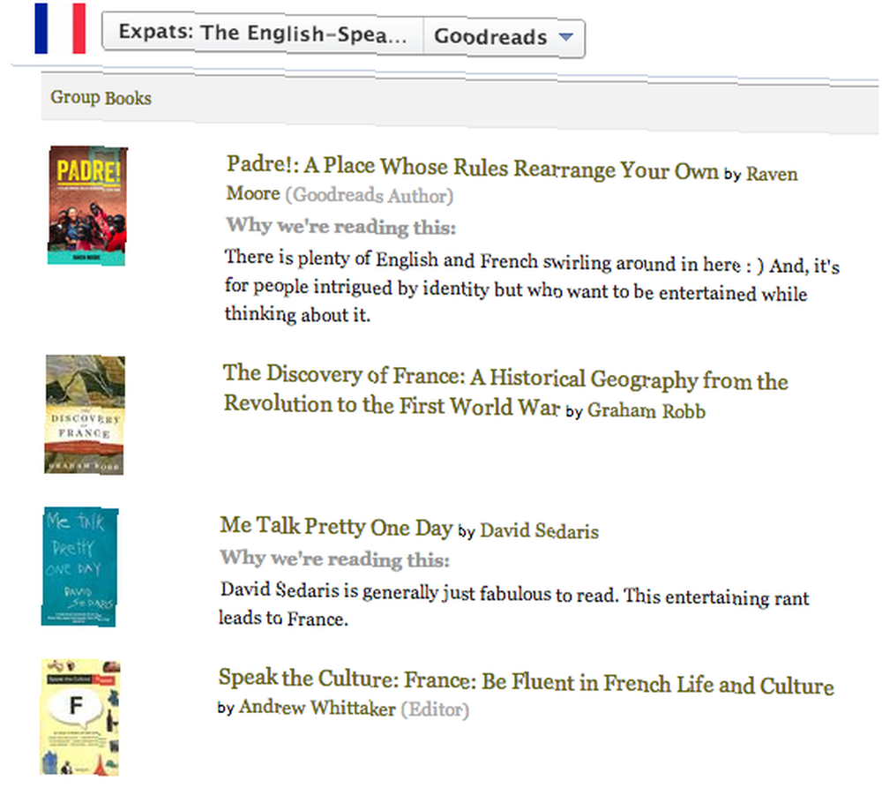Click the Editor label beside Andrew Whittaker
Image resolution: width=882 pixels, height=803 pixels.
tap(435, 709)
